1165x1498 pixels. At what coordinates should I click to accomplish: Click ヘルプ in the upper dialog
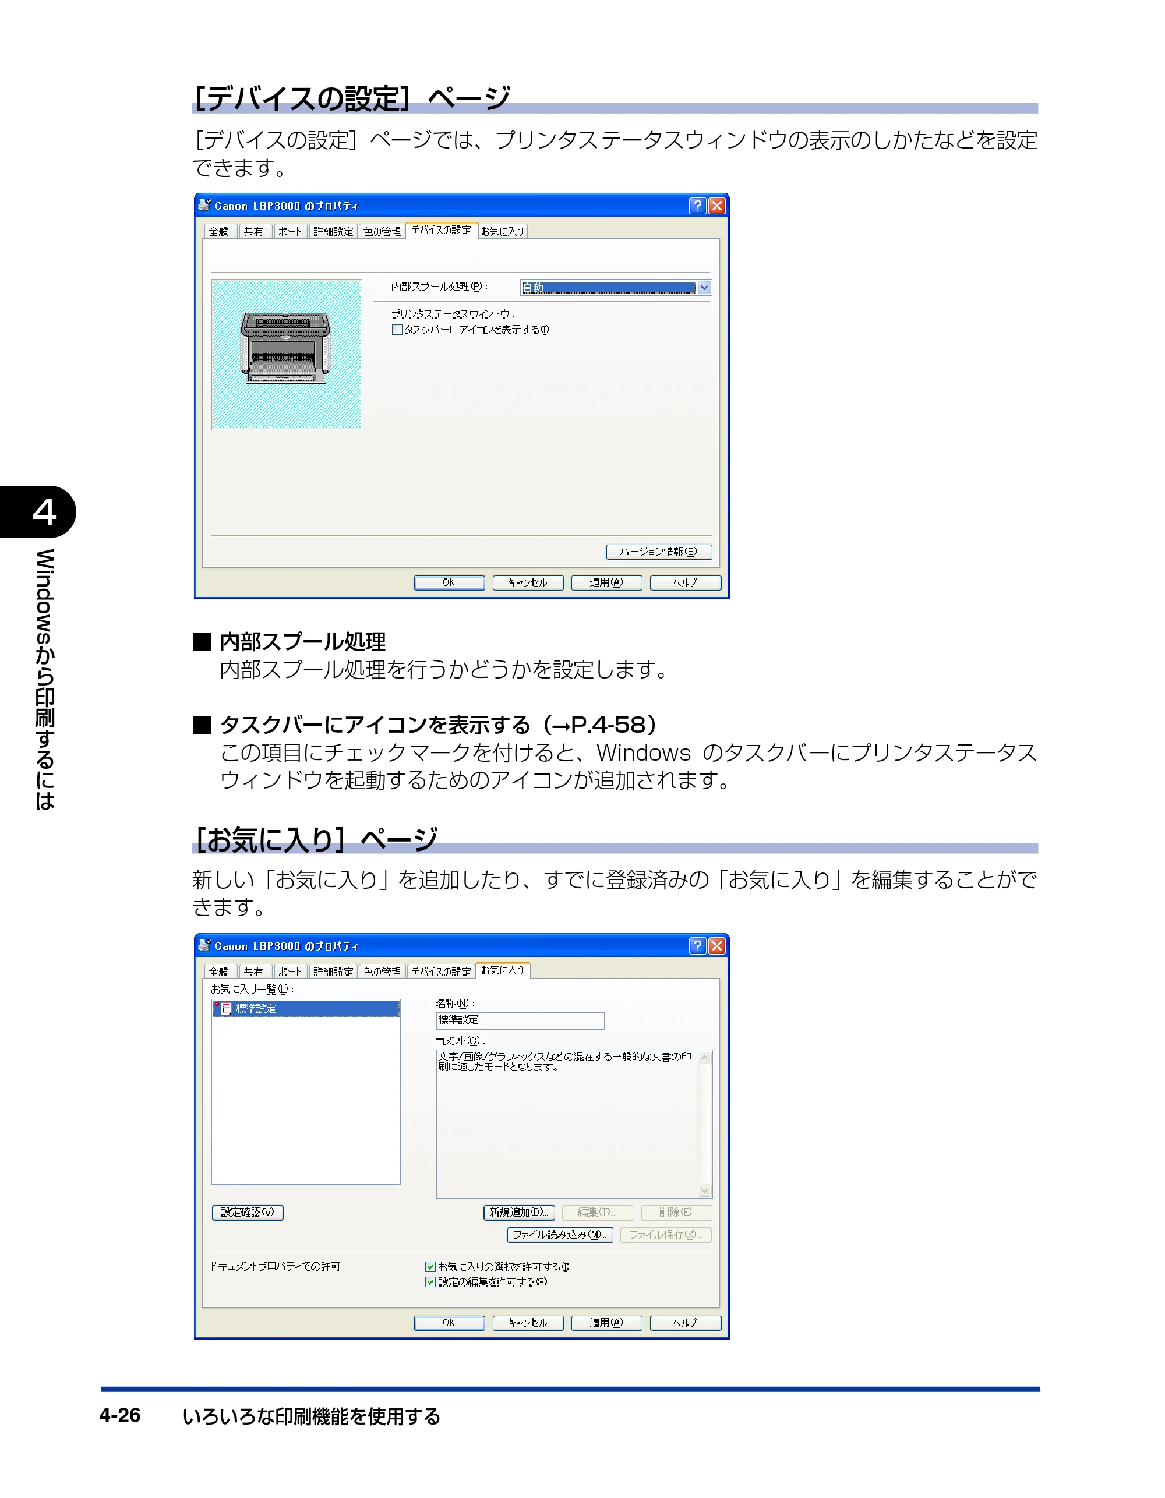[685, 583]
